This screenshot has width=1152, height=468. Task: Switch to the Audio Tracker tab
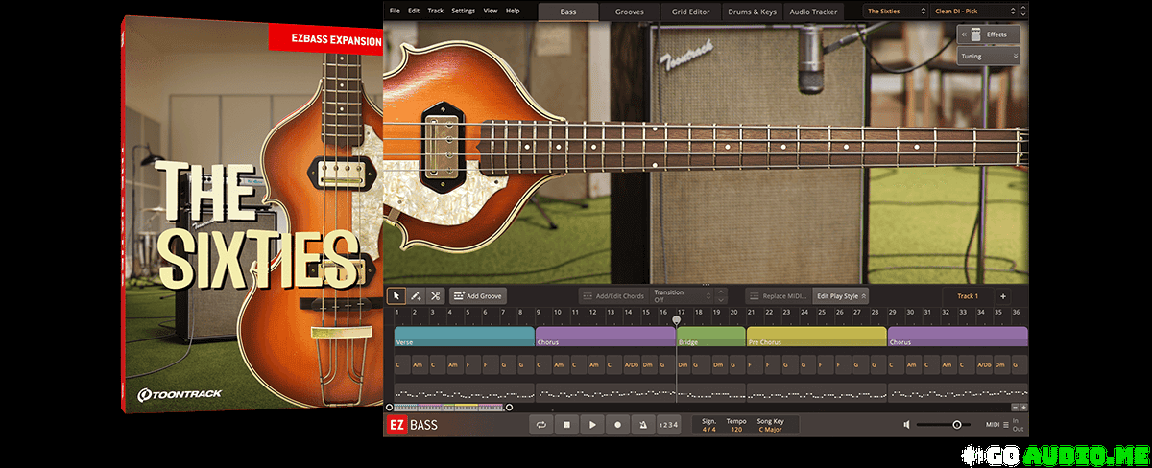(813, 12)
